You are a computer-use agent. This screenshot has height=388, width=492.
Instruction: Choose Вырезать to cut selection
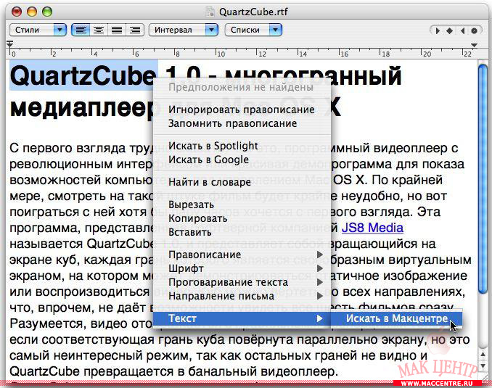tap(242, 205)
